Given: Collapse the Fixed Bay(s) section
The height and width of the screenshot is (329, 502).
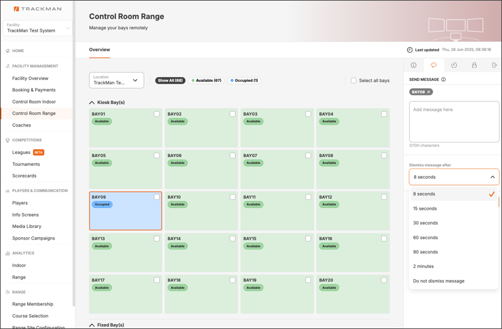Looking at the screenshot, I should [92, 325].
